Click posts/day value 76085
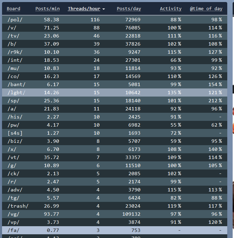The image size is (234, 238). coord(133,28)
